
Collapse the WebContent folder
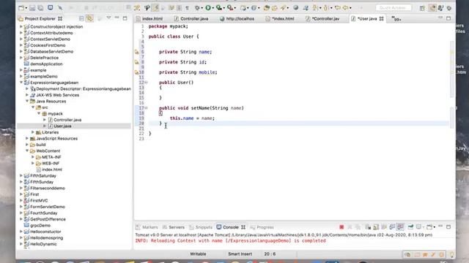tap(27, 150)
